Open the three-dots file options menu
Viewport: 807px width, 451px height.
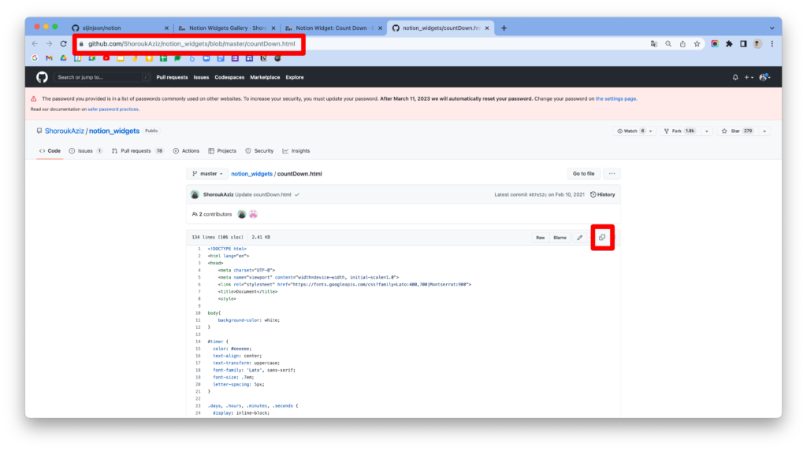pyautogui.click(x=612, y=173)
